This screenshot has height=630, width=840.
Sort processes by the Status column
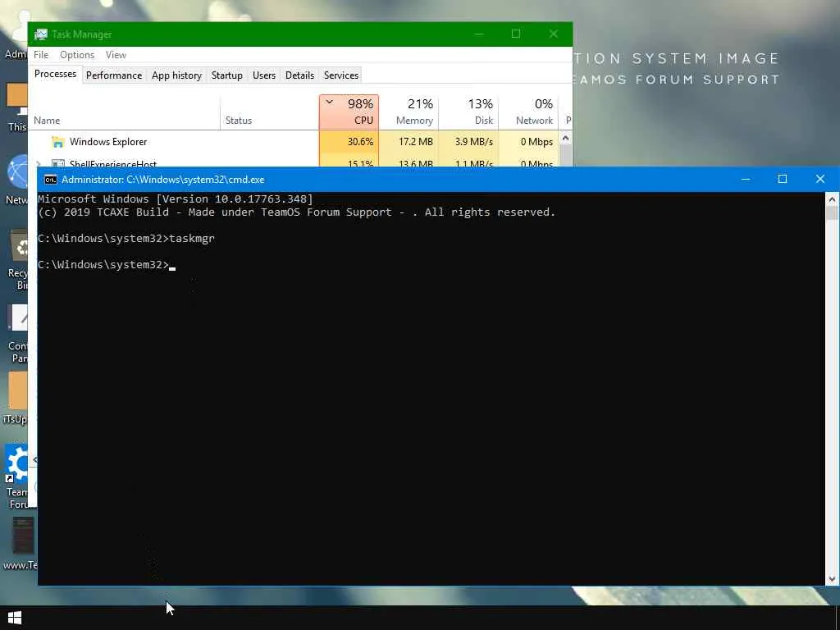(269, 112)
